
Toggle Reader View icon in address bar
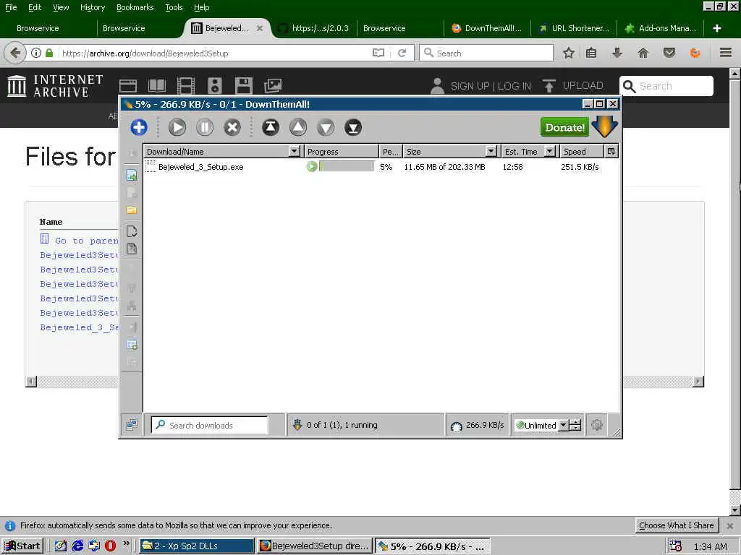tap(378, 53)
